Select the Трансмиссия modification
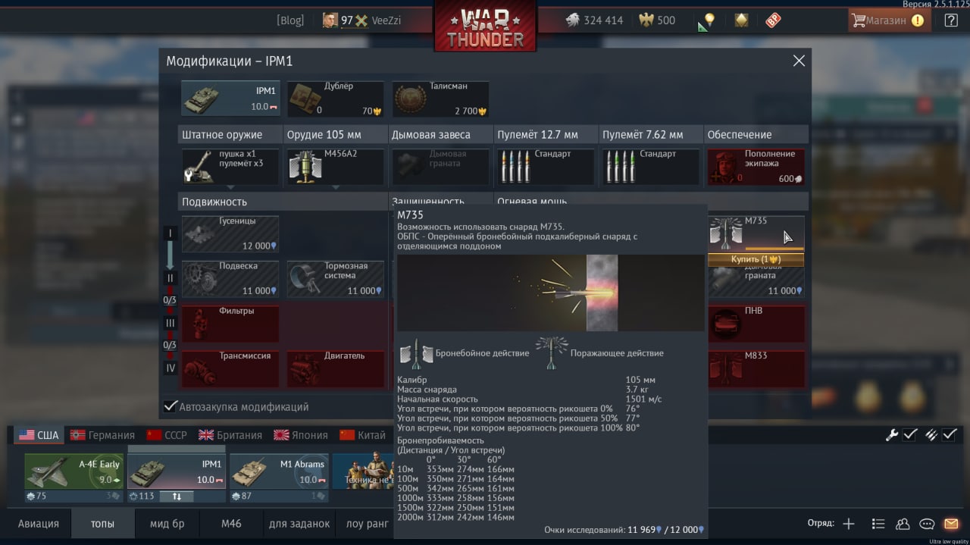This screenshot has width=970, height=545. 230,368
